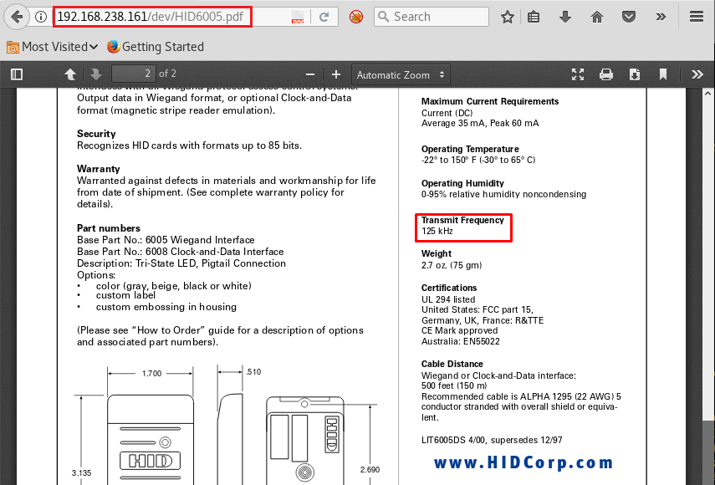
Task: Click LIT6005DS 4/00, supersedes 12/97
Action: coord(492,440)
